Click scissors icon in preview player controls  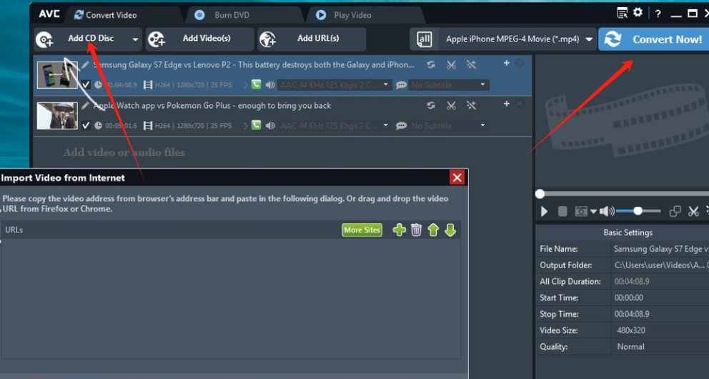693,211
